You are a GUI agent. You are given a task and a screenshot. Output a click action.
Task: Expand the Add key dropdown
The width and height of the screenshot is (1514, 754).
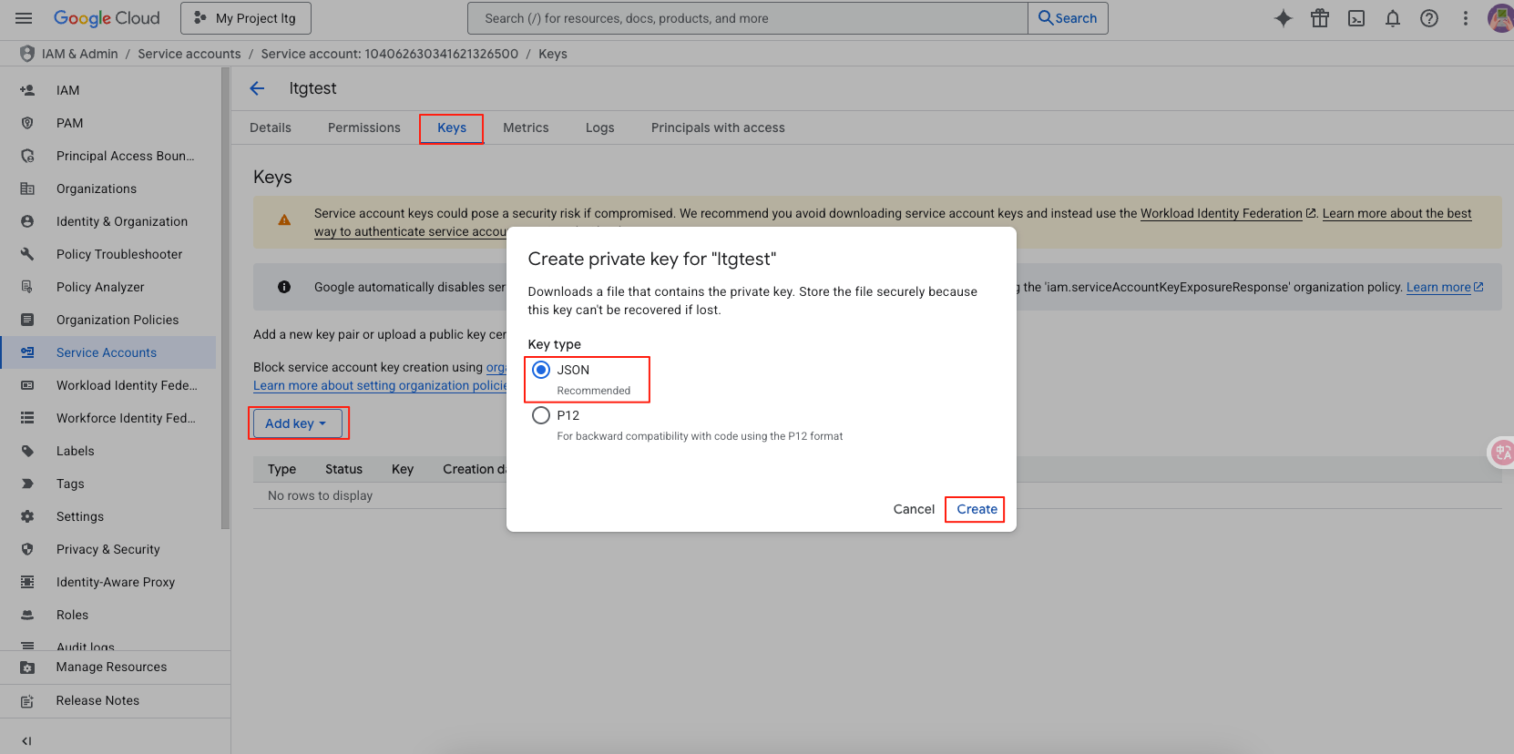click(x=296, y=423)
